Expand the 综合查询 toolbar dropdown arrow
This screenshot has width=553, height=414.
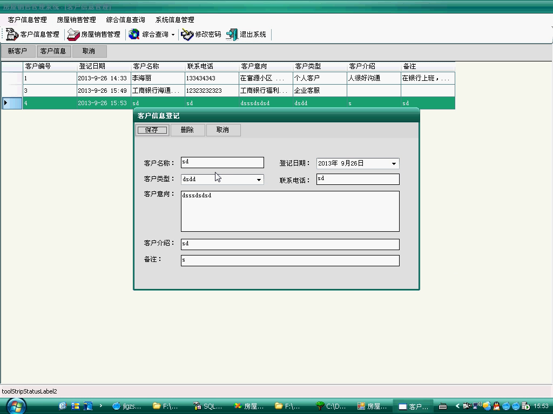(x=173, y=34)
